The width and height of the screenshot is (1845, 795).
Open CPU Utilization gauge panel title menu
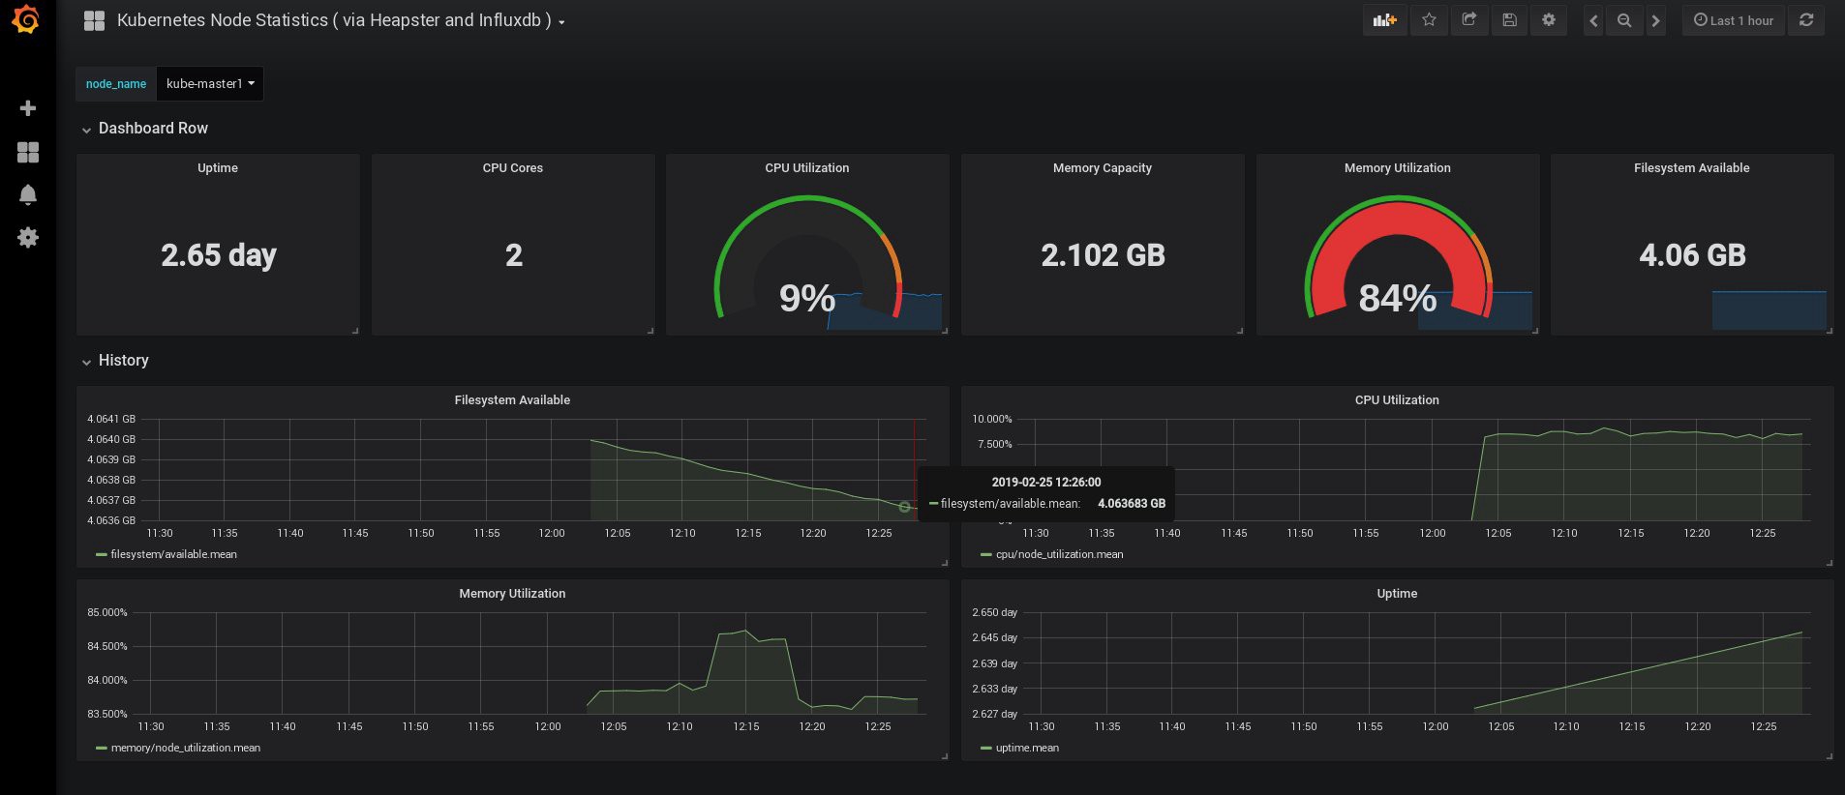coord(807,168)
